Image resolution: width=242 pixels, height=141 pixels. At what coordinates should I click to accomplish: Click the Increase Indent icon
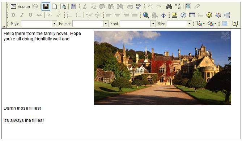(x=98, y=15)
